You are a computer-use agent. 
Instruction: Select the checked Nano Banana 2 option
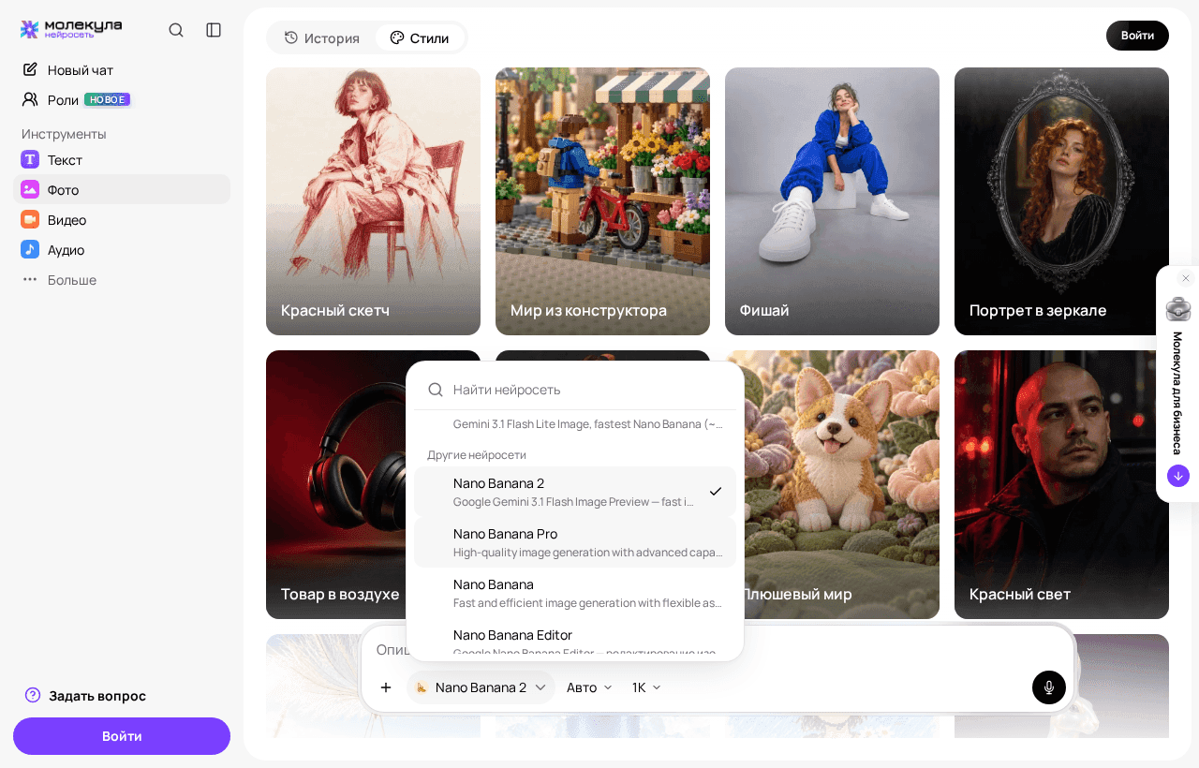(575, 492)
